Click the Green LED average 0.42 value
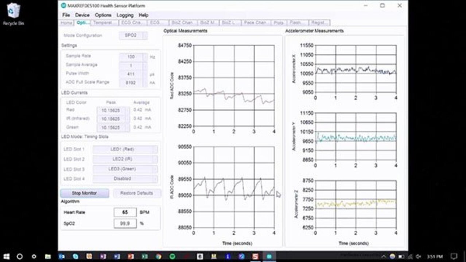Screen dimensions: 466x262 (x=138, y=127)
